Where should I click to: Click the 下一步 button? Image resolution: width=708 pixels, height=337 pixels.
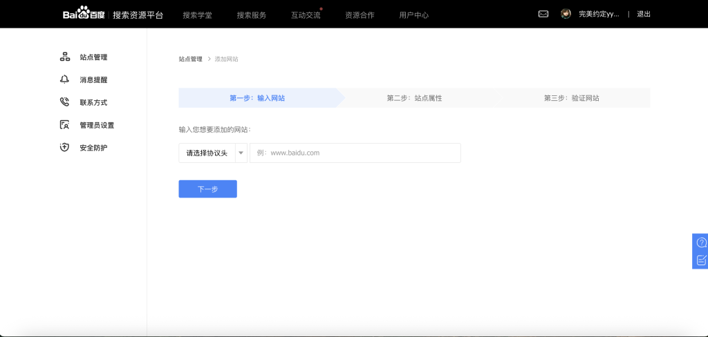point(207,189)
